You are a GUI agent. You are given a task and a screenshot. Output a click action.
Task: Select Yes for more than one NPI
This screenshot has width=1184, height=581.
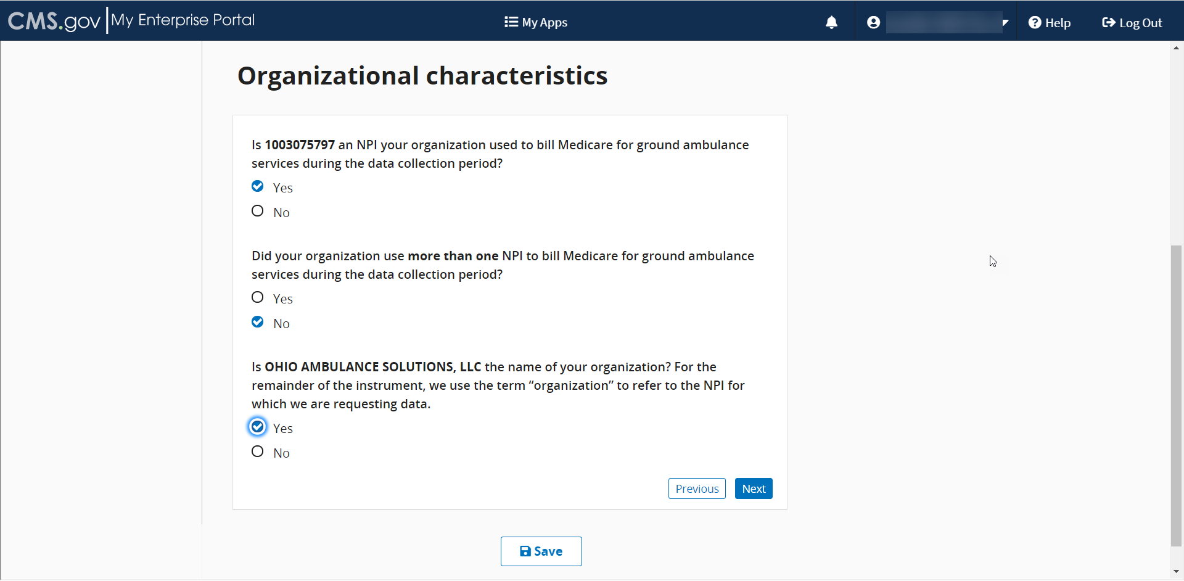click(258, 298)
